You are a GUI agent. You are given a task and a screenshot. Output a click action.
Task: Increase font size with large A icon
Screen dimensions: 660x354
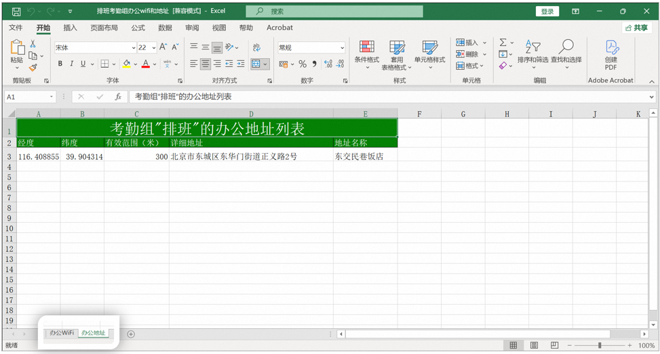coord(163,47)
